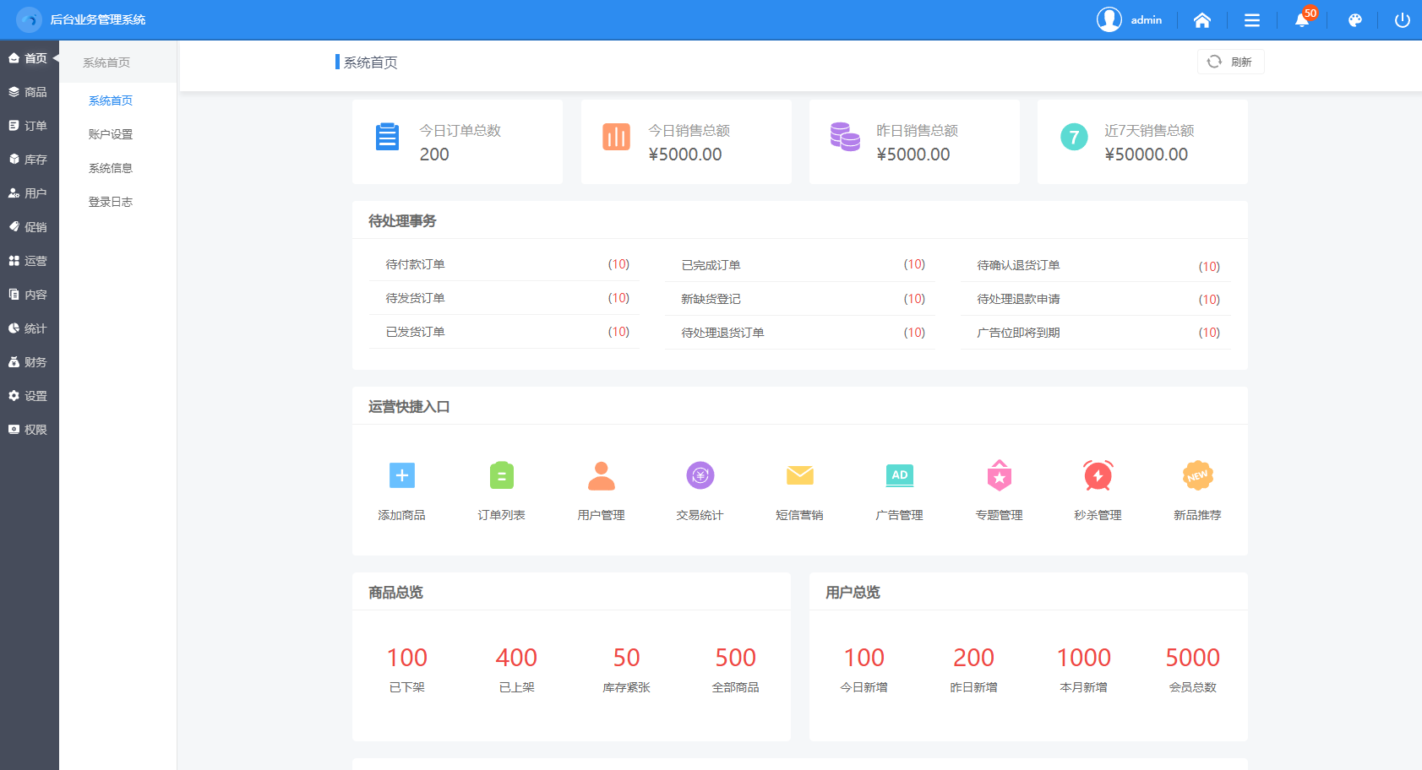Click the 今日新增 users count 100

tap(864, 658)
